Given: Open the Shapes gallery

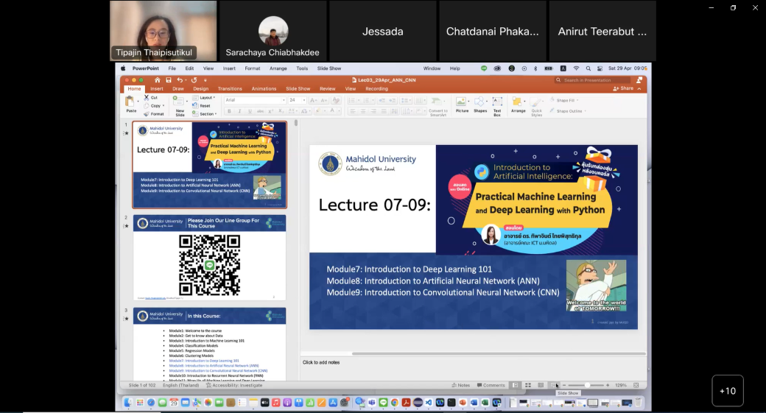Looking at the screenshot, I should coord(480,102).
